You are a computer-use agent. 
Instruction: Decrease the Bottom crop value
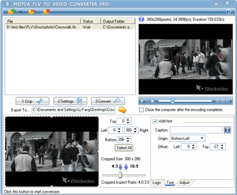pos(128,141)
